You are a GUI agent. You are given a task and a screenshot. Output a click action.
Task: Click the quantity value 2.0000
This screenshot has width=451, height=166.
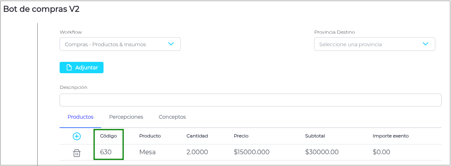coord(197,152)
